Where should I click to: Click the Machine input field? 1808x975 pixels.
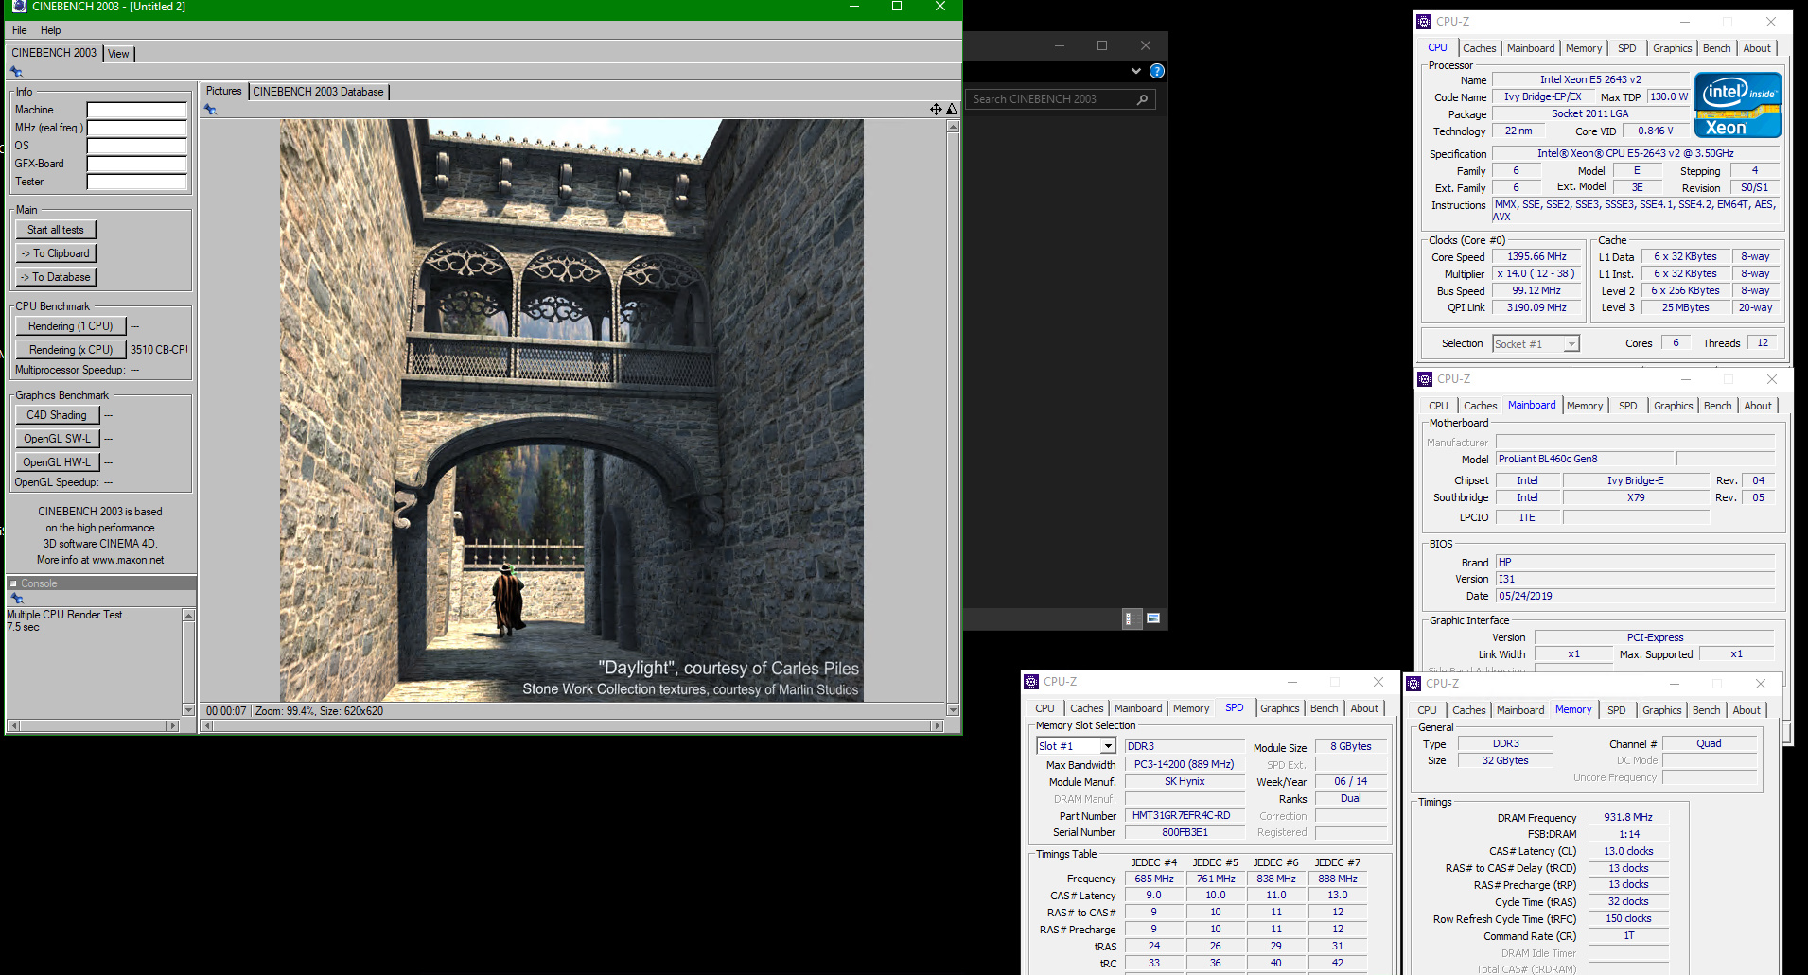[x=137, y=110]
